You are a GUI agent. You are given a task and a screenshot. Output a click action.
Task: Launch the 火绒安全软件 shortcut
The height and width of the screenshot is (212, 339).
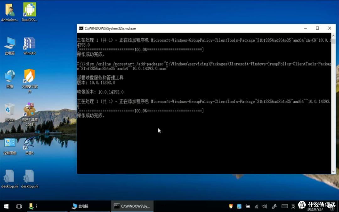pyautogui.click(x=30, y=81)
